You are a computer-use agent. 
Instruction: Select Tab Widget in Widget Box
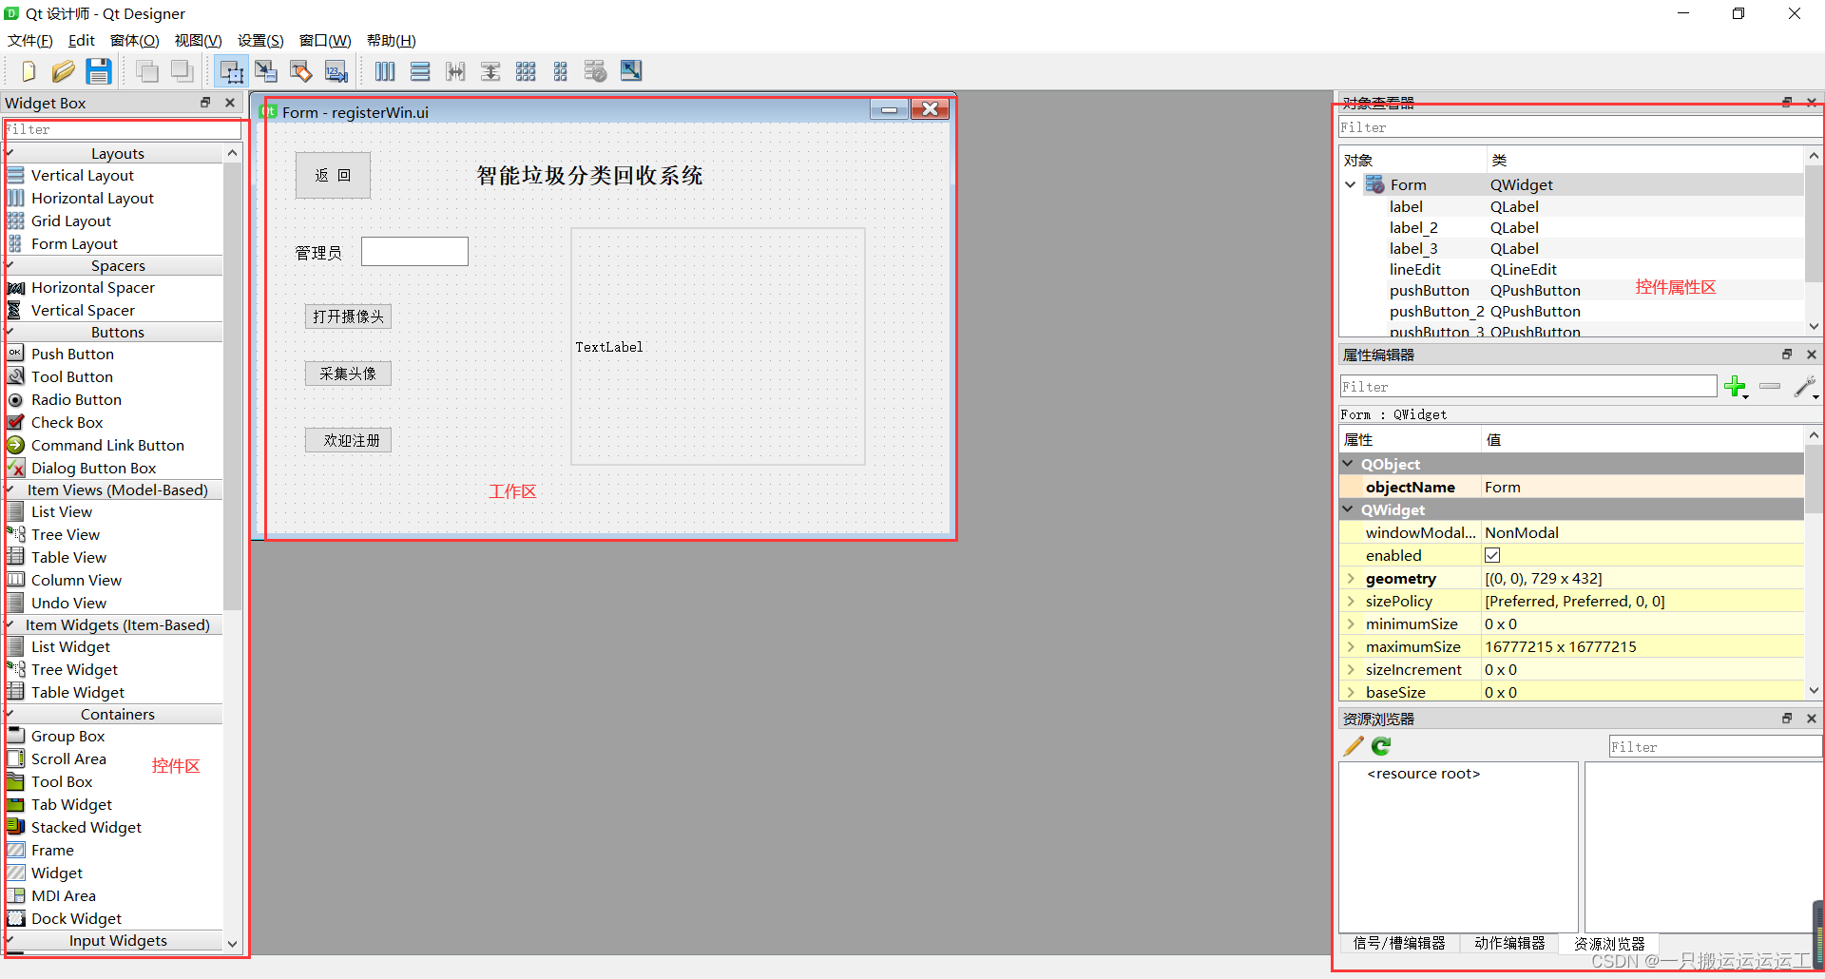click(x=71, y=804)
